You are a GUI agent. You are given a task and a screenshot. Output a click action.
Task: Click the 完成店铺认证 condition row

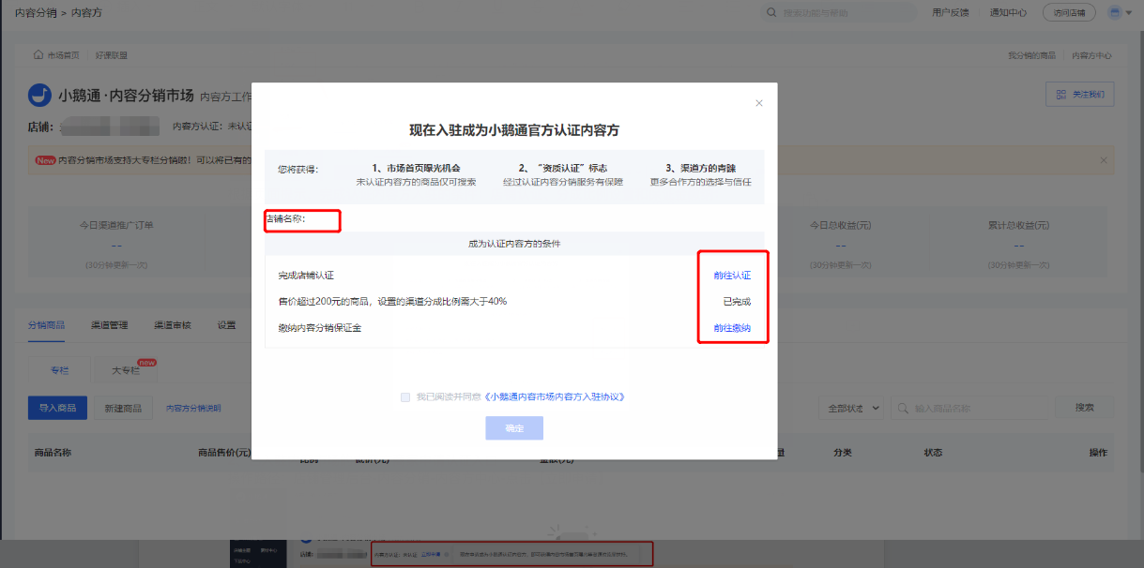[514, 276]
